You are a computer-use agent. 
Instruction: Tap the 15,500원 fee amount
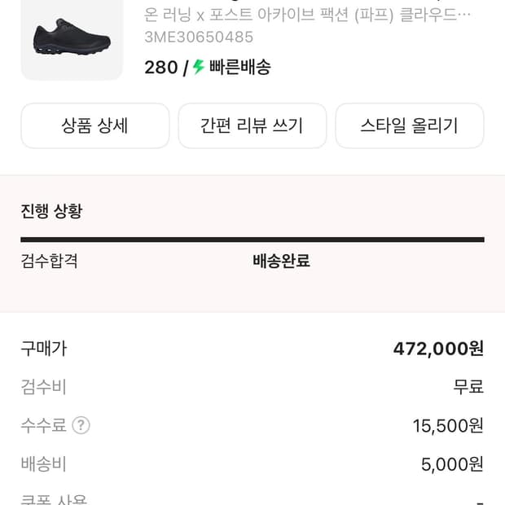coord(448,425)
